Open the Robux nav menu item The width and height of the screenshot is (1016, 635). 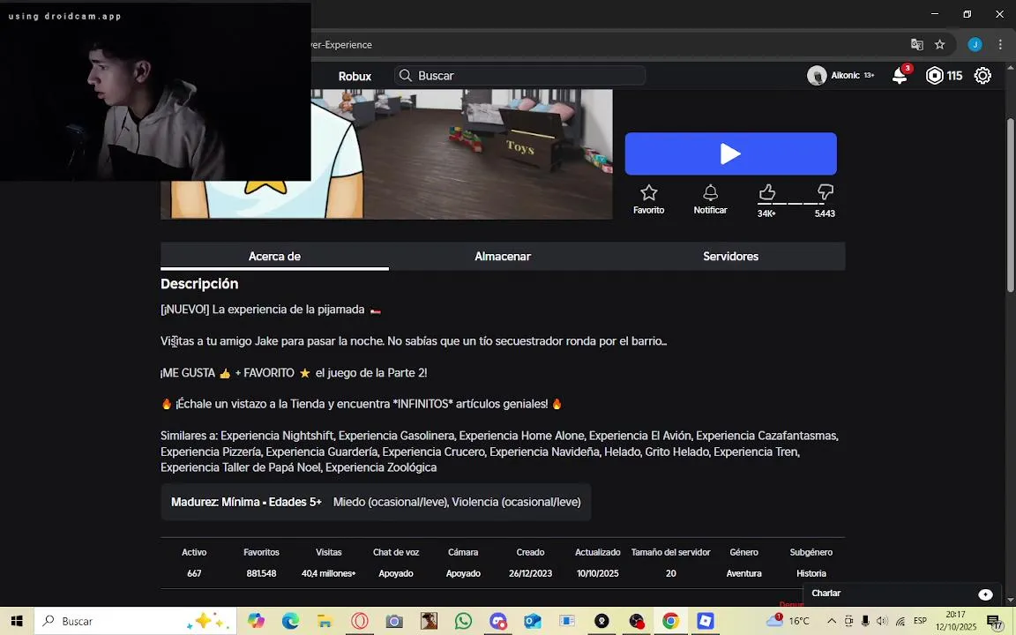[x=355, y=76]
